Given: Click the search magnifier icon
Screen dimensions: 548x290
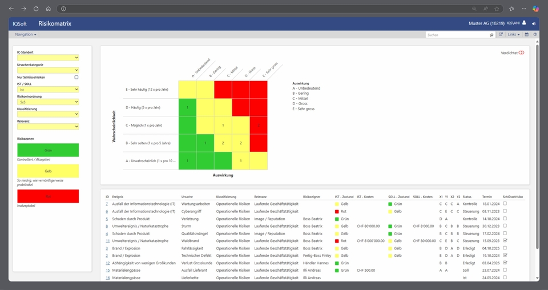Looking at the screenshot, I should (492, 35).
